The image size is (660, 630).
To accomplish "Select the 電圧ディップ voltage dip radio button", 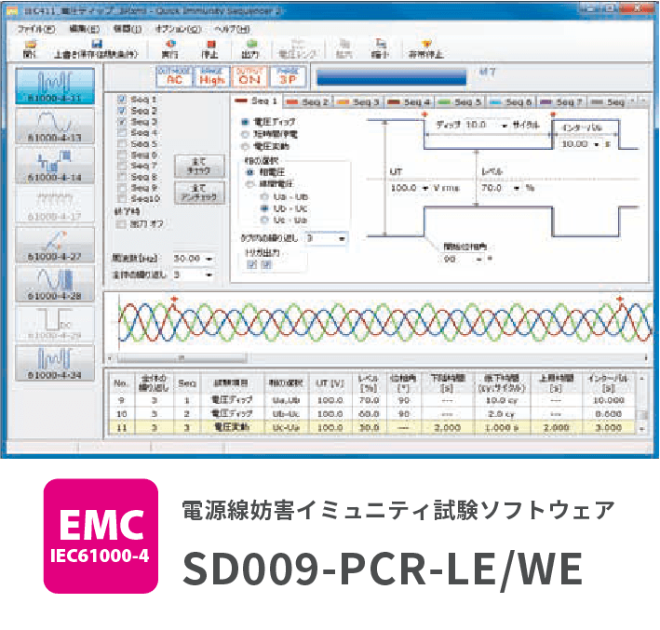I will (x=245, y=122).
